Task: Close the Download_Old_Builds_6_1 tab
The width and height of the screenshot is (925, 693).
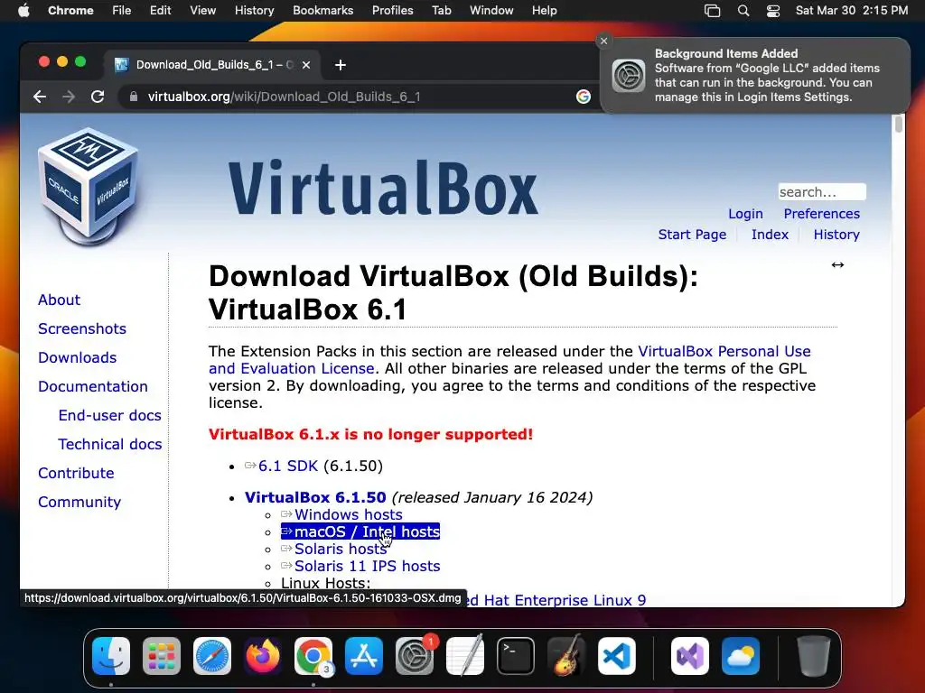Action: coord(306,65)
